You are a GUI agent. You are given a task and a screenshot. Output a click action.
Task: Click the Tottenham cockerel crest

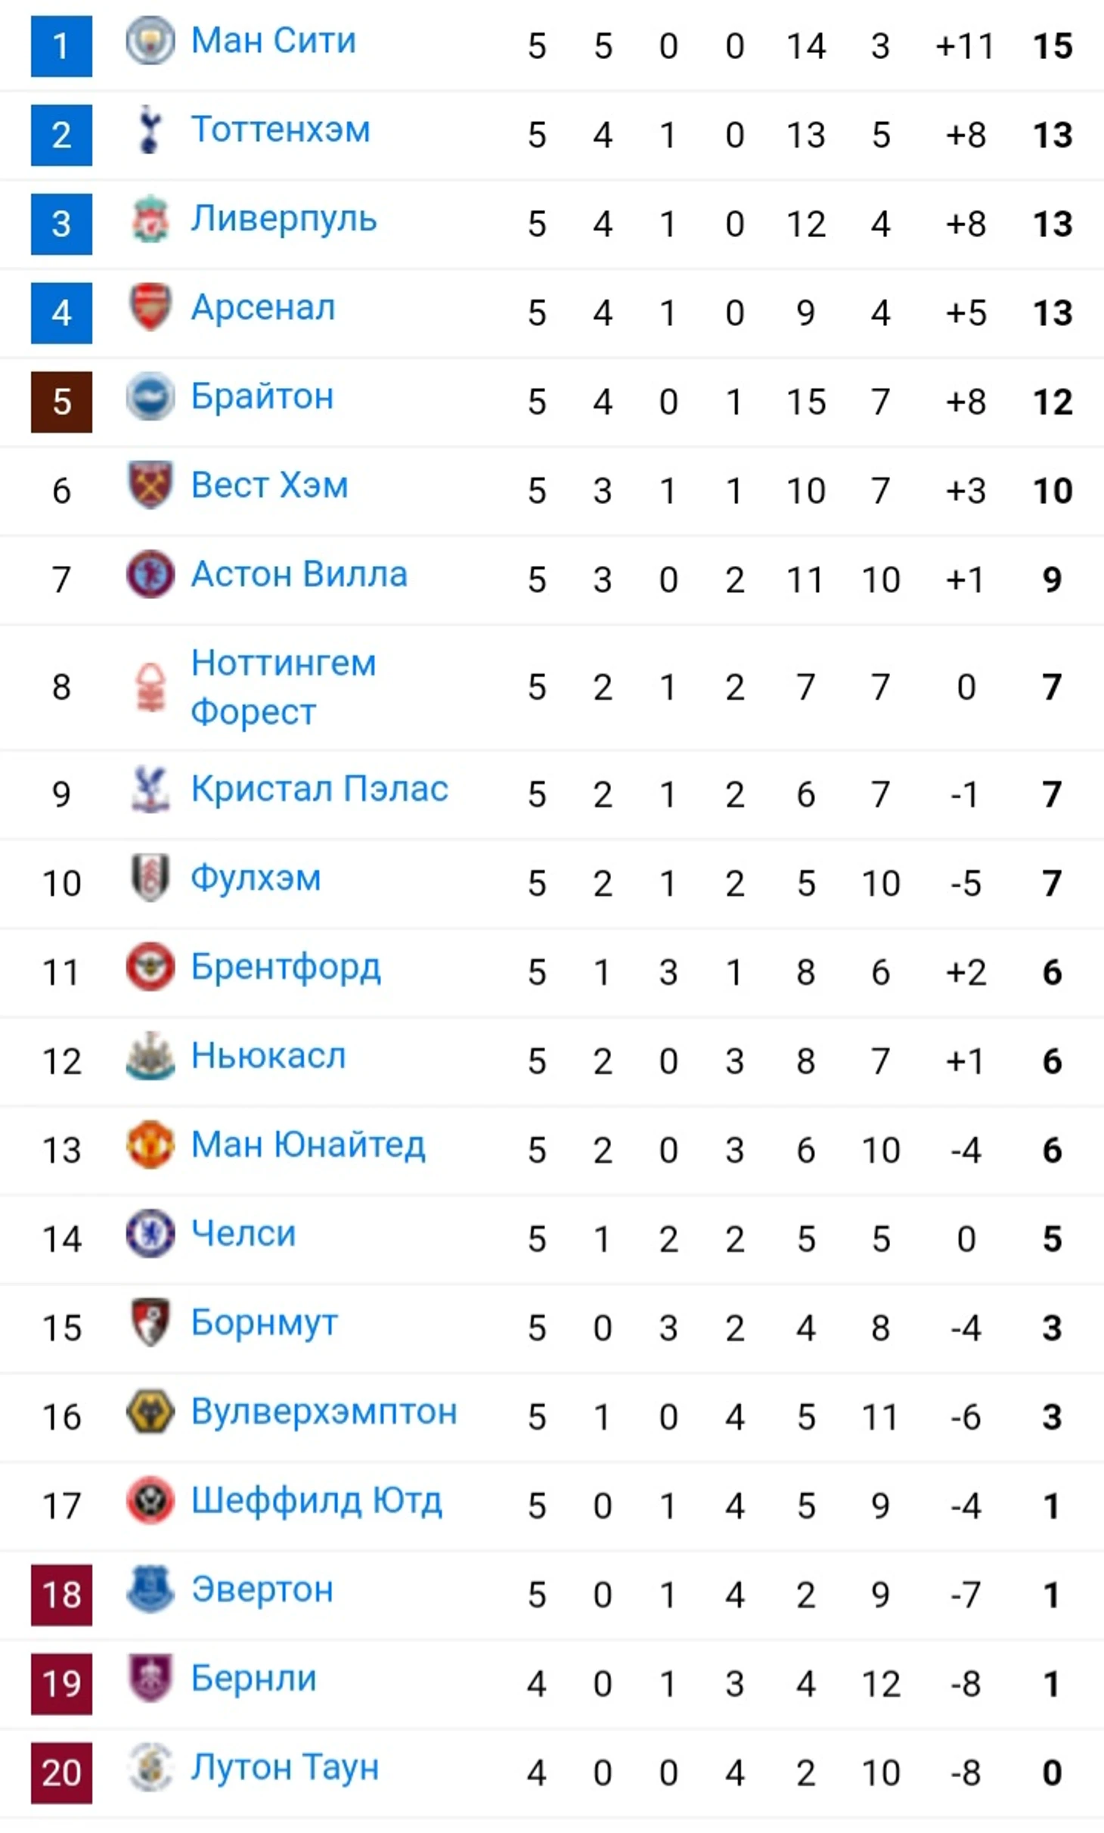[x=150, y=130]
